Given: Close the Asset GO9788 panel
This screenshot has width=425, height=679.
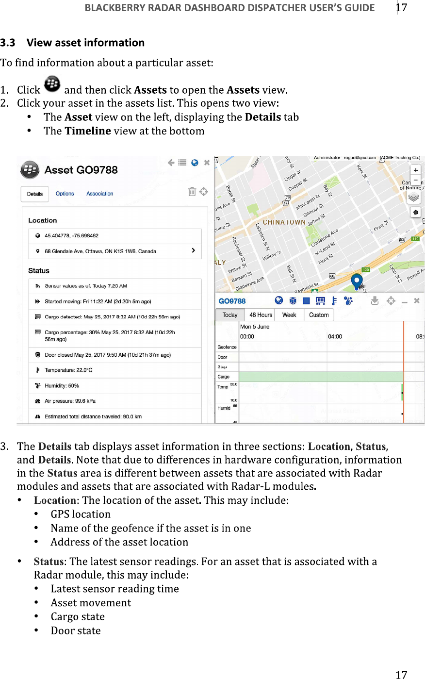Looking at the screenshot, I should [x=207, y=163].
